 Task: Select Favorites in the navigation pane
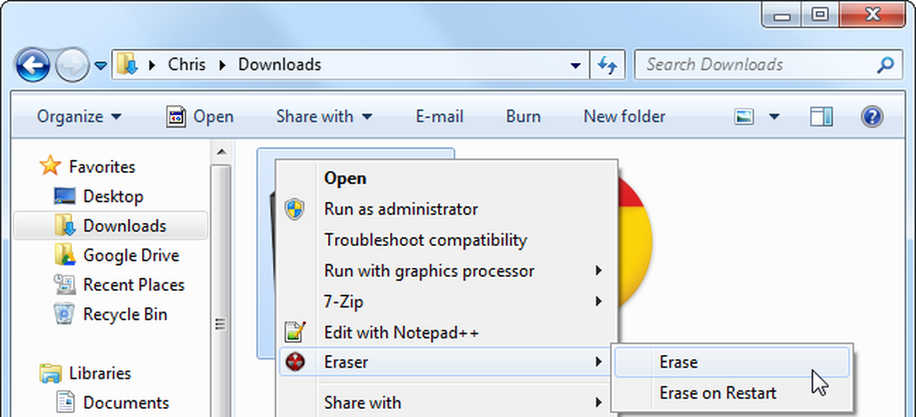pos(103,166)
